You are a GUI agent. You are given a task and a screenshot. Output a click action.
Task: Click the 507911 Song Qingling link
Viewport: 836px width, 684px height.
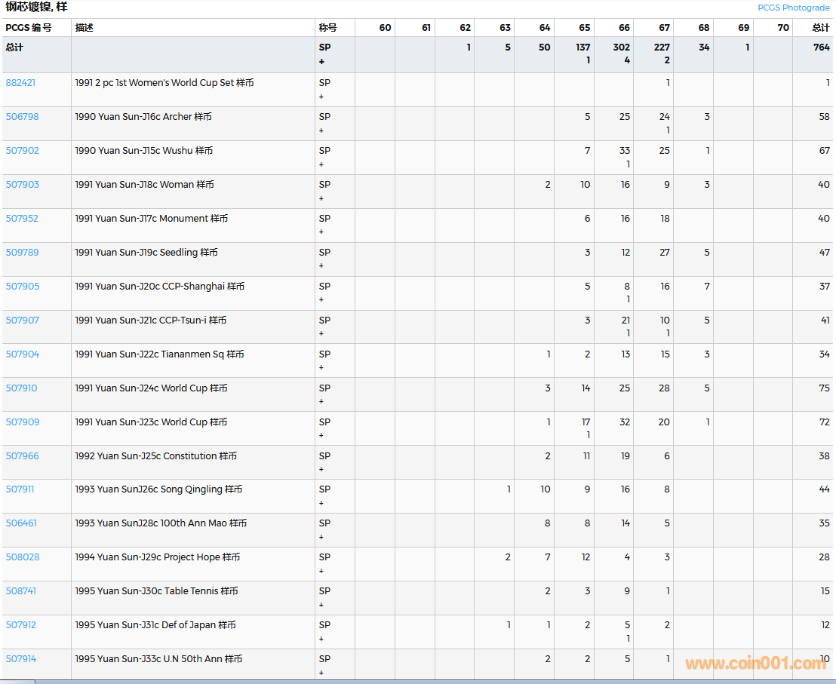(x=20, y=489)
